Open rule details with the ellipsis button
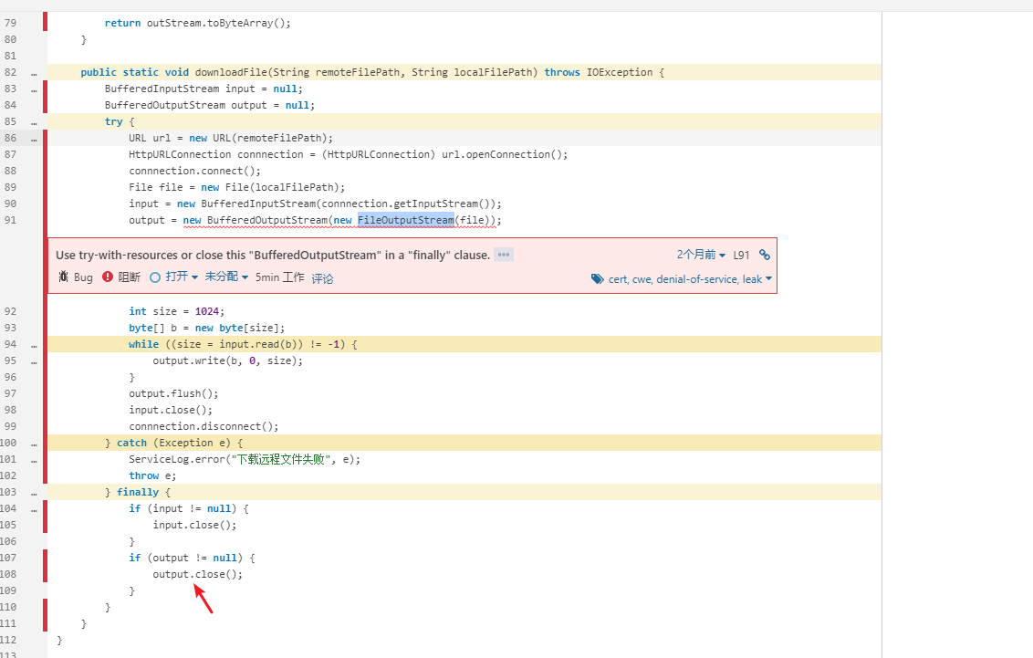The image size is (1033, 658). (504, 256)
